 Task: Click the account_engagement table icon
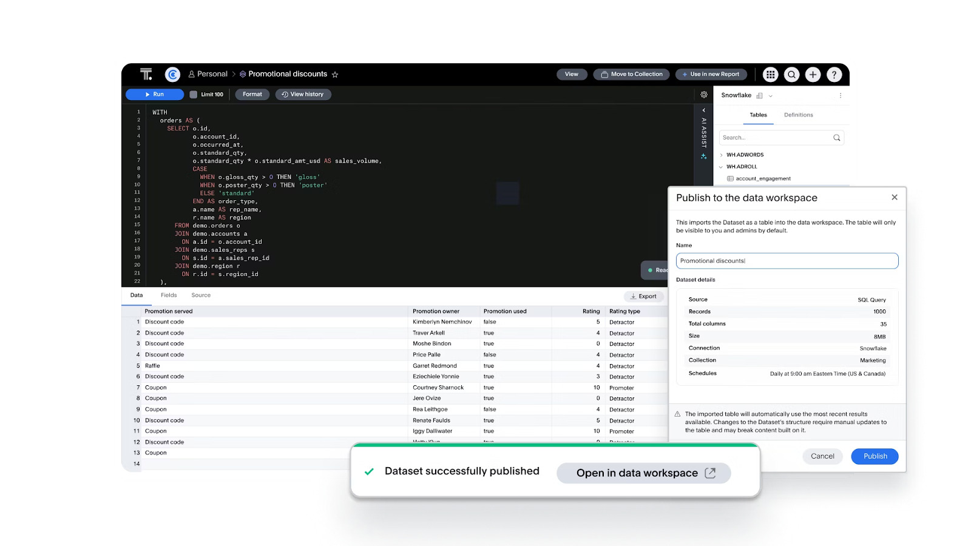730,178
